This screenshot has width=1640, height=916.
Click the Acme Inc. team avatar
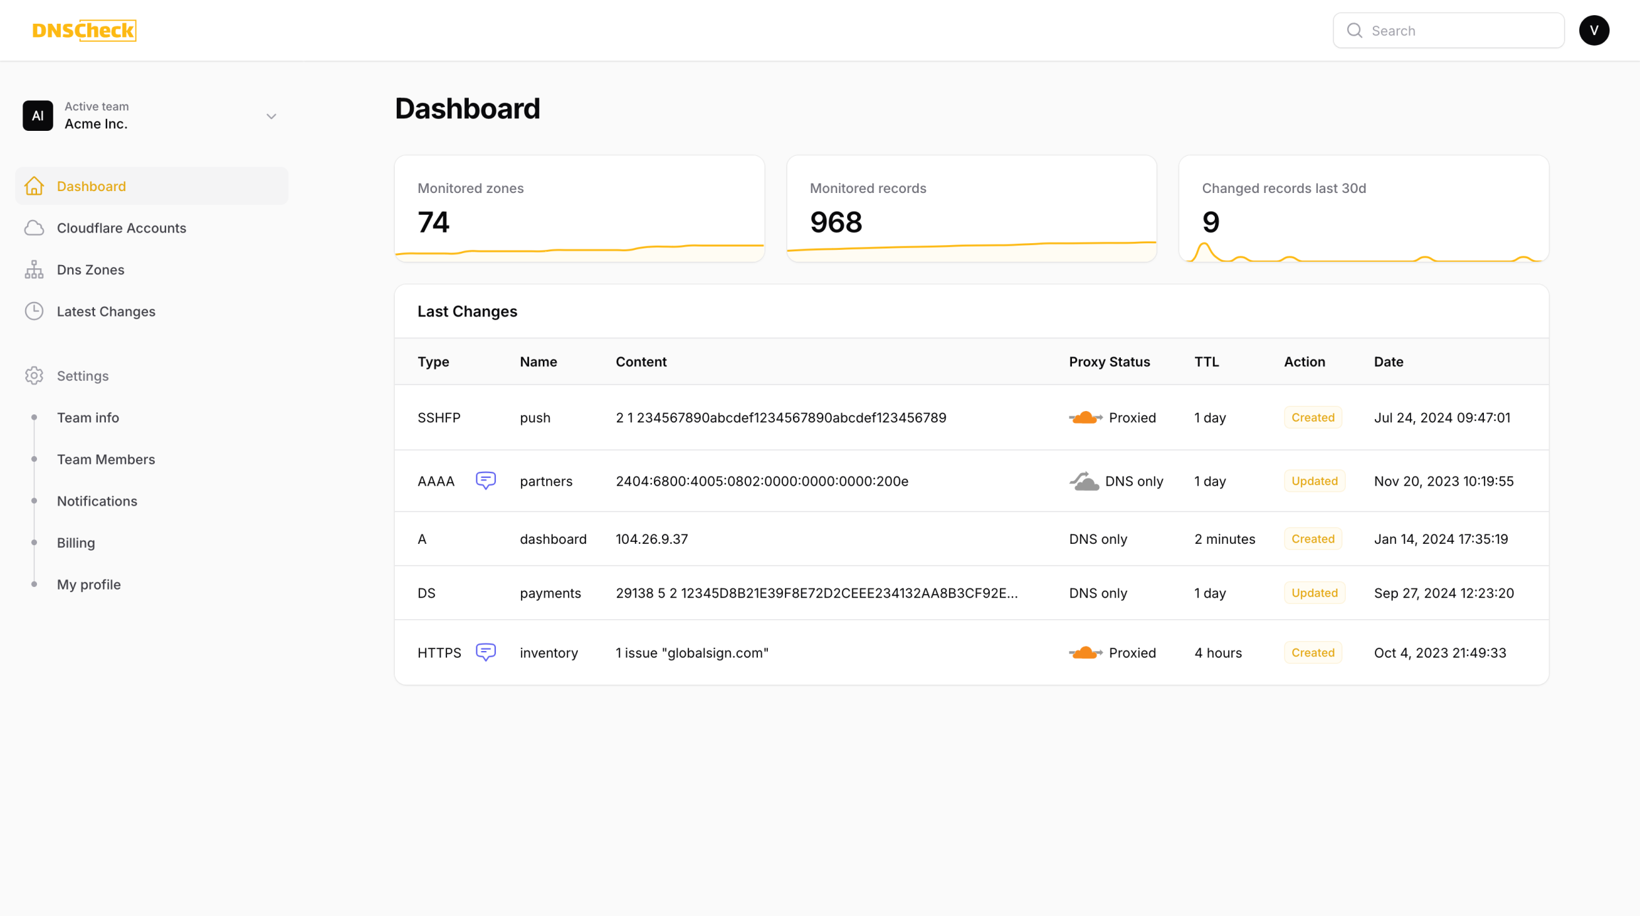tap(38, 116)
